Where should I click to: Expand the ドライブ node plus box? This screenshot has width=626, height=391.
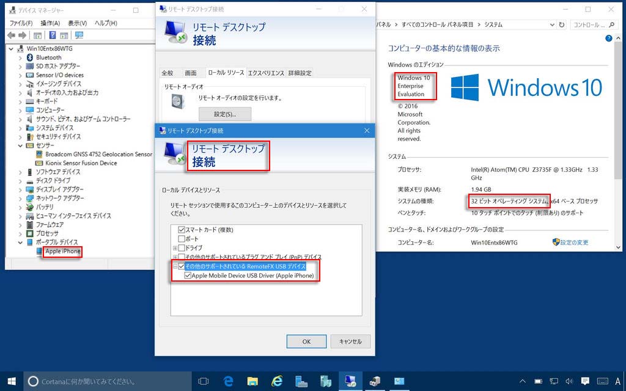(x=175, y=248)
